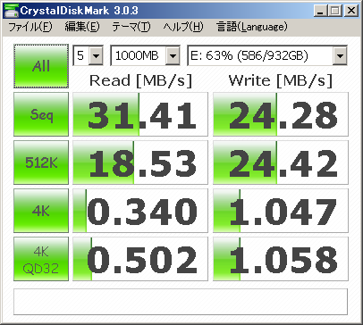363x325 pixels.
Task: Click the 4K read result 0.340
Action: pos(140,211)
